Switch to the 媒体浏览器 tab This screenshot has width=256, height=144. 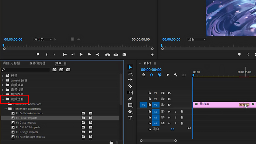(x=37, y=63)
